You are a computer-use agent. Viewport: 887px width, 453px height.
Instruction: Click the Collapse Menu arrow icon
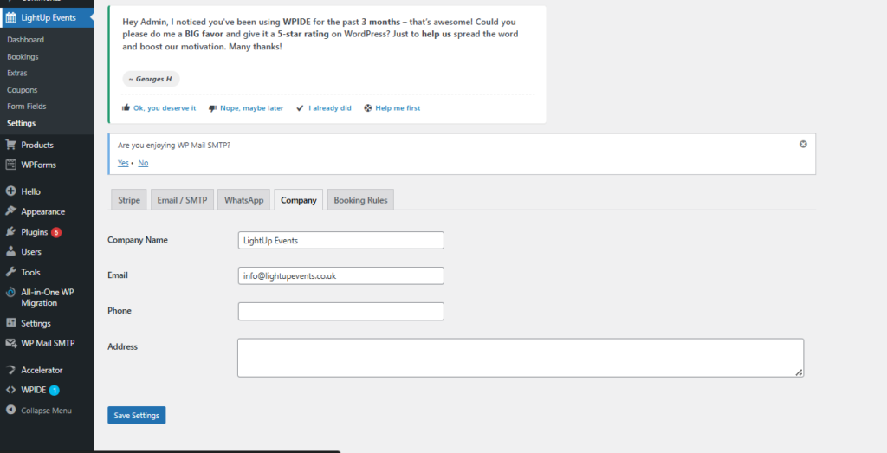(10, 410)
